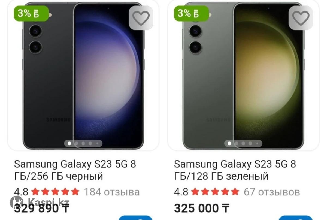Select the first carousel dot on black phone
This screenshot has height=220, width=327.
69,143
